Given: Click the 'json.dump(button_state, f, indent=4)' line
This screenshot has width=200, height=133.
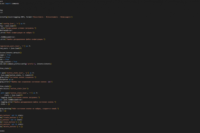Looking at the screenshot, I should pos(17,75).
